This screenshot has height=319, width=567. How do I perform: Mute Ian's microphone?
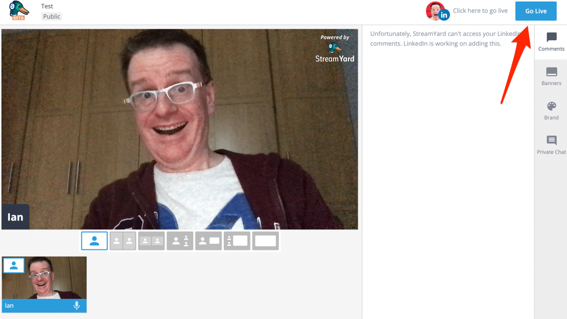(77, 306)
